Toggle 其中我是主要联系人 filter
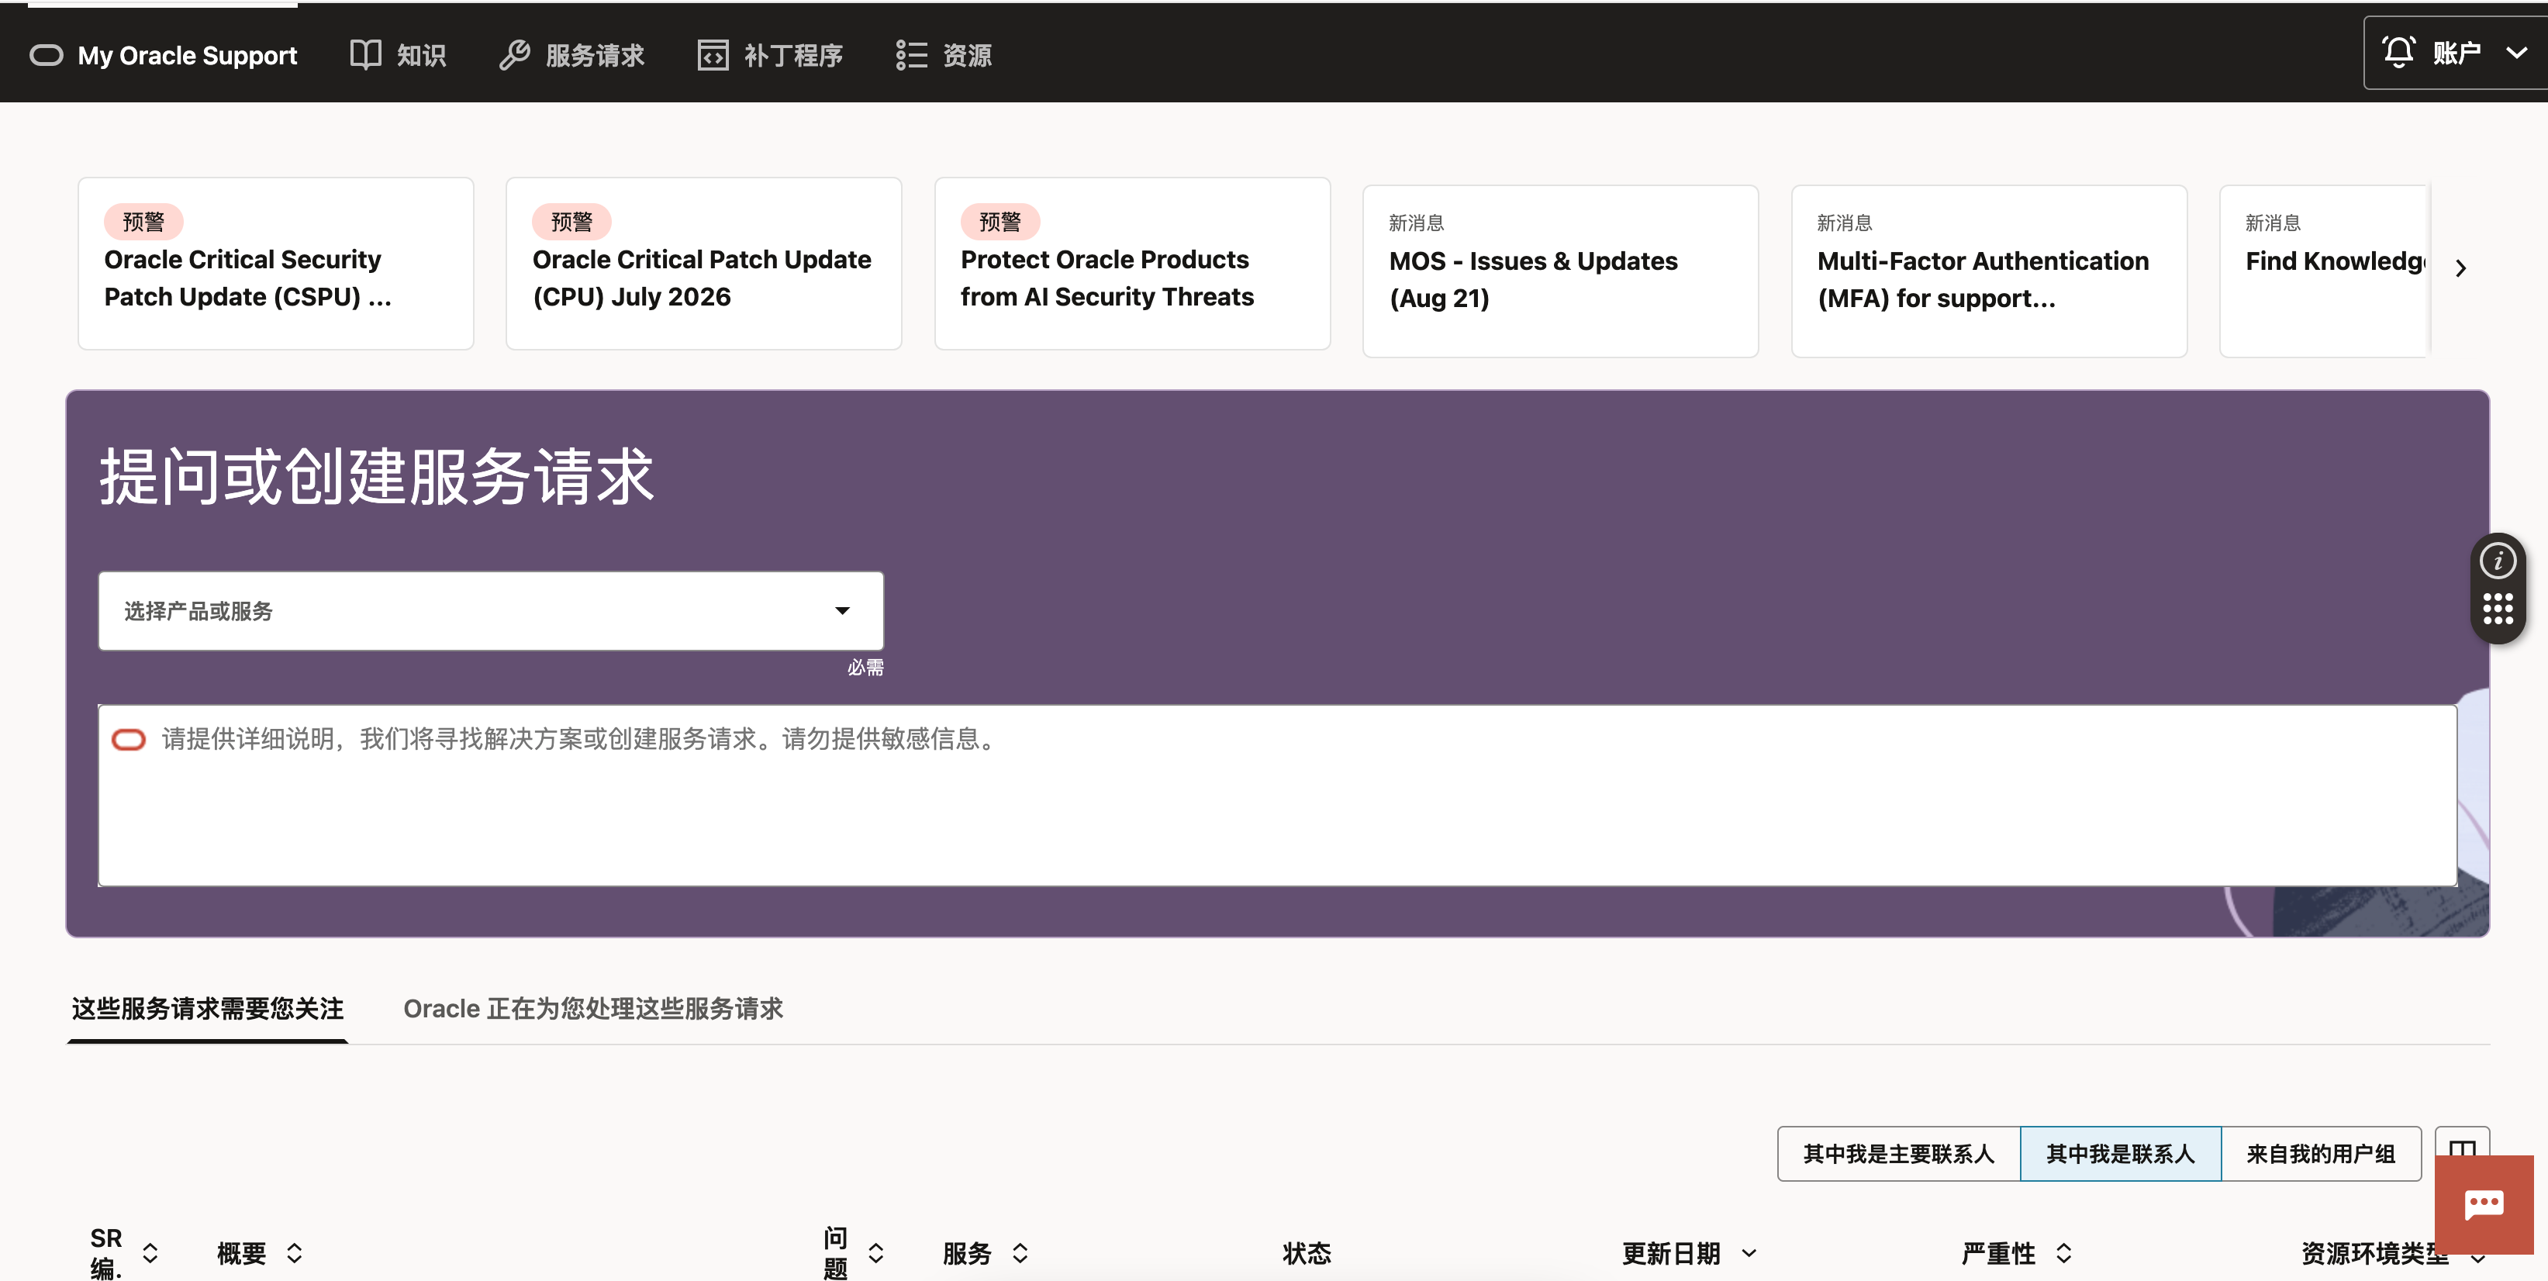The height and width of the screenshot is (1281, 2548). (1899, 1153)
